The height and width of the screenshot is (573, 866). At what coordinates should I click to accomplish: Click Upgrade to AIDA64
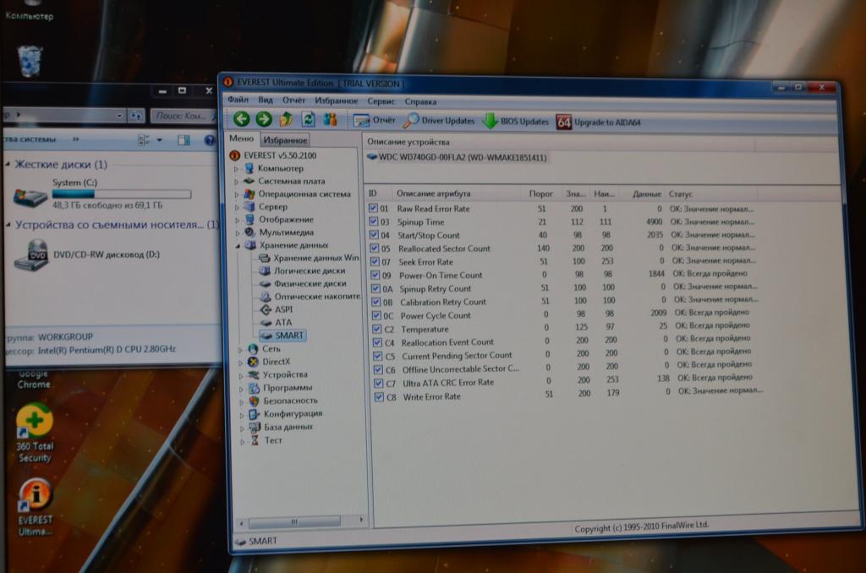coord(599,122)
